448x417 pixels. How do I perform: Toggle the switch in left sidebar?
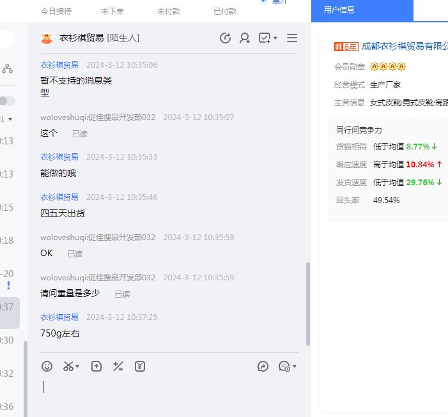tap(7, 101)
